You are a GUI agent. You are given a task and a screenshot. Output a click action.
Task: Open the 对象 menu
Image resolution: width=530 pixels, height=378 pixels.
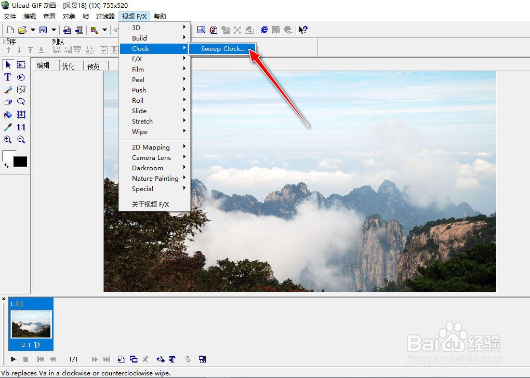tap(69, 16)
